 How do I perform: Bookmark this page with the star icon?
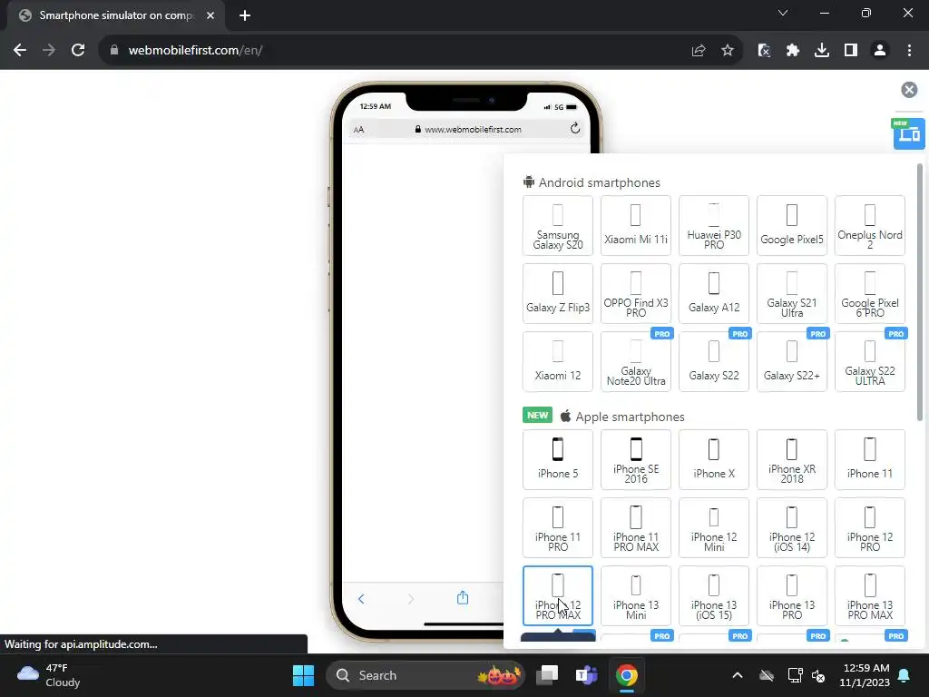click(728, 51)
